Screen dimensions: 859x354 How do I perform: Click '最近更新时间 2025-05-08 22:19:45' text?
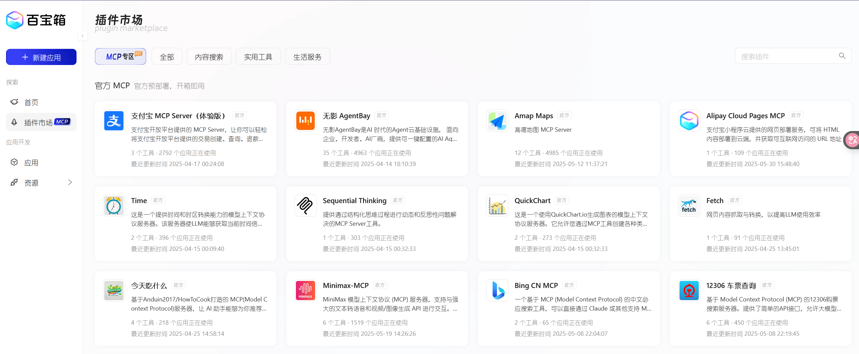point(753,334)
